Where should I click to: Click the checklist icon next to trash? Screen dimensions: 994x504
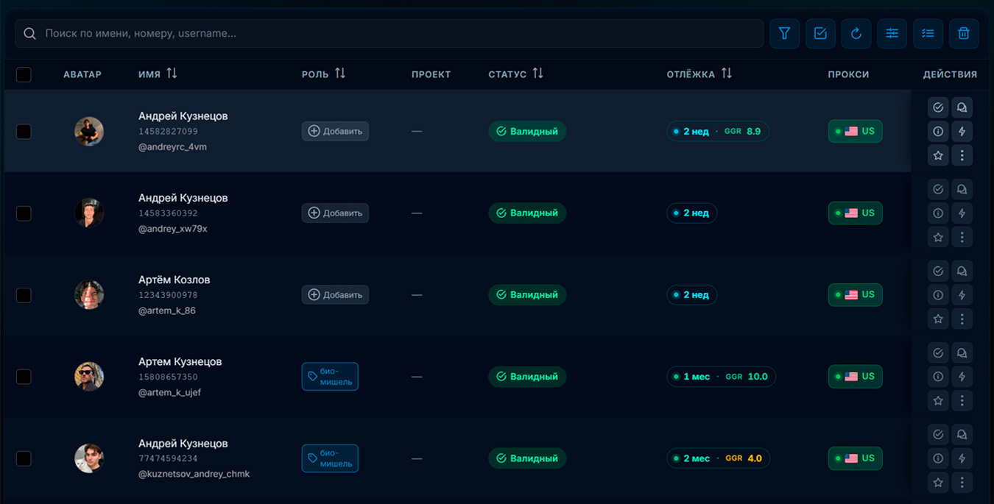[928, 34]
